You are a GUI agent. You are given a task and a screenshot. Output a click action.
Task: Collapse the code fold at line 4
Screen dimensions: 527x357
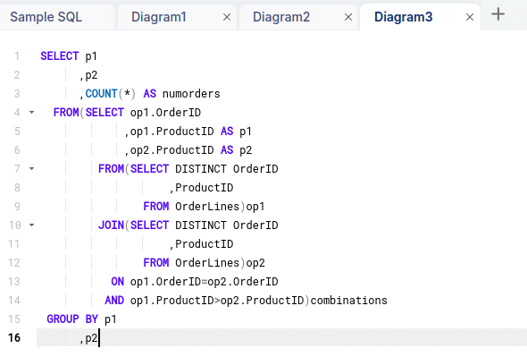click(x=31, y=113)
